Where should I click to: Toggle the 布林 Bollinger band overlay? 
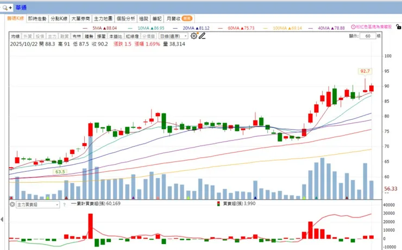[77, 36]
